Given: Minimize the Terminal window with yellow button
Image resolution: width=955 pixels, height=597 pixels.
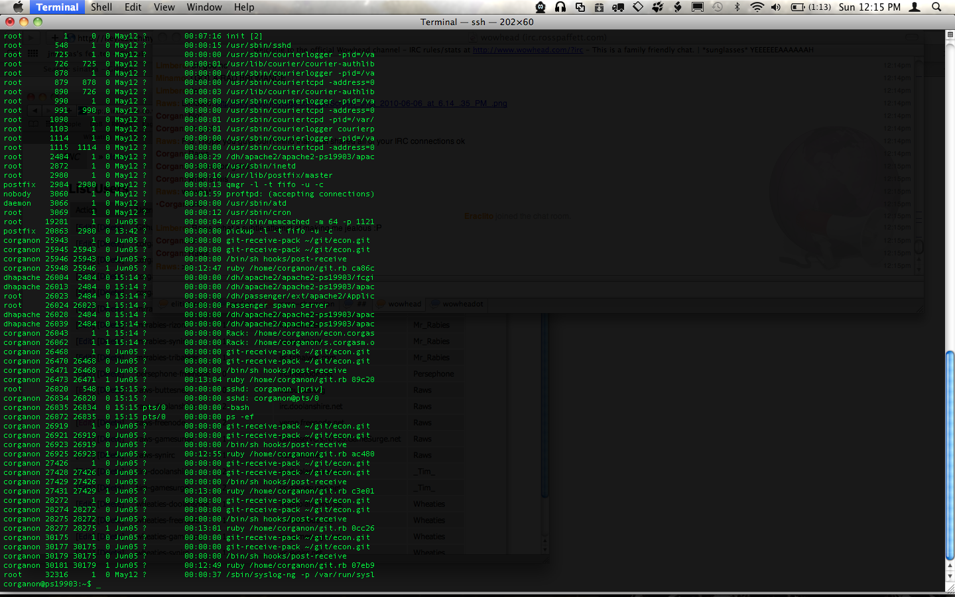Looking at the screenshot, I should (x=24, y=22).
